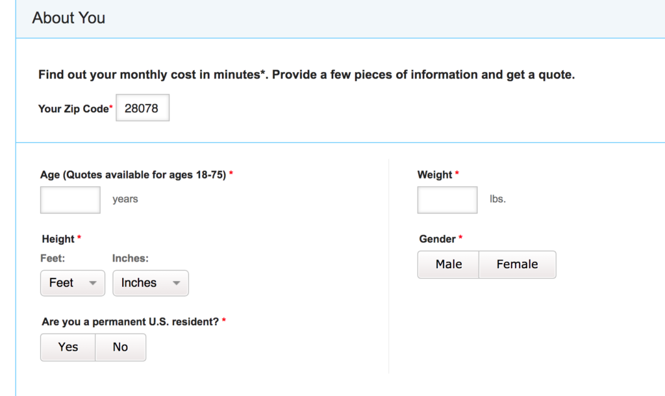Click the Weight field label
Viewport: 665px width, 396px height.
click(x=435, y=175)
